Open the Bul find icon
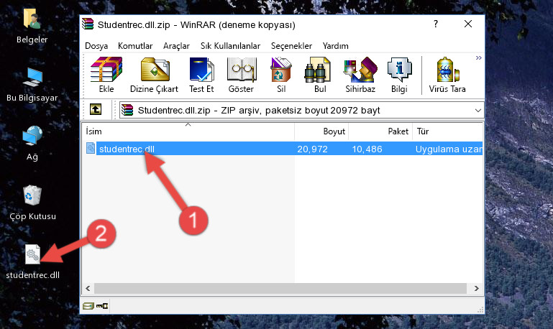553x329 pixels. coord(320,75)
